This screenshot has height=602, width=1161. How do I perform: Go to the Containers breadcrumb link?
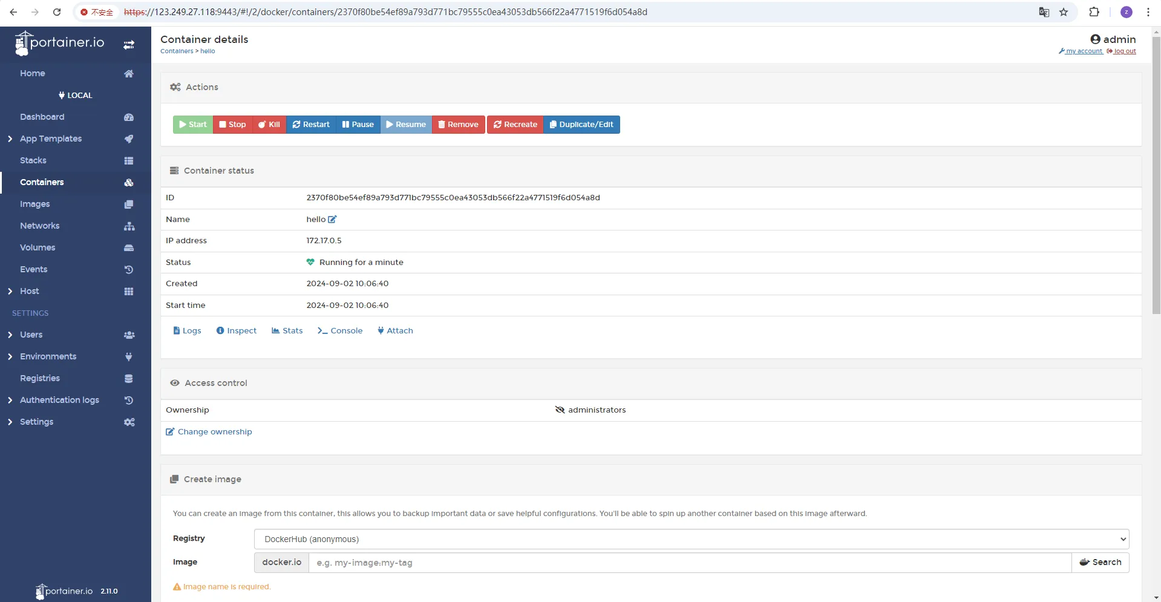click(x=177, y=51)
